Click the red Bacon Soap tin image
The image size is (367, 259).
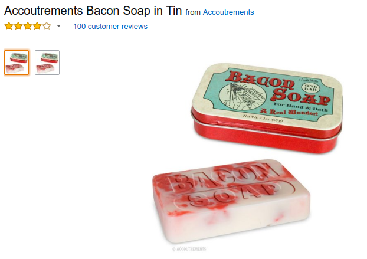267,108
